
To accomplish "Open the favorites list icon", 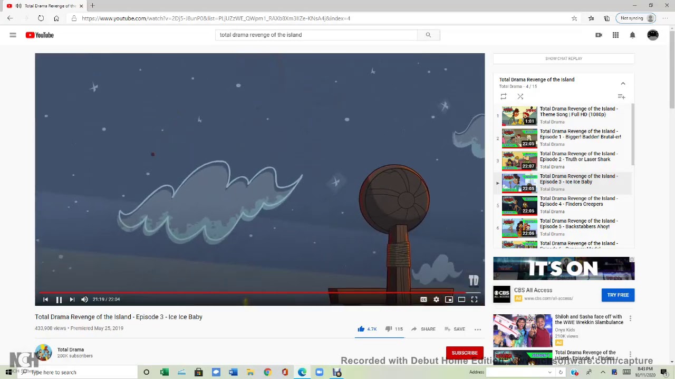I will (591, 18).
